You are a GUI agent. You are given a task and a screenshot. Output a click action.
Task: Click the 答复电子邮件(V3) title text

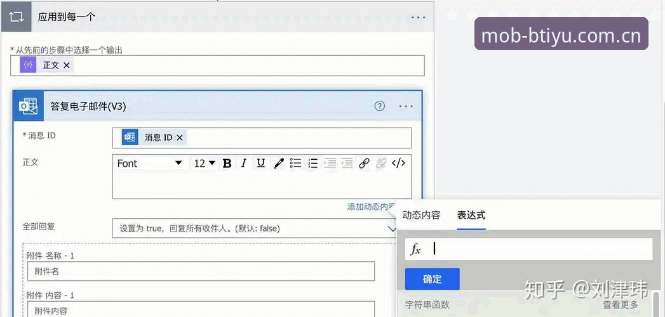point(88,107)
